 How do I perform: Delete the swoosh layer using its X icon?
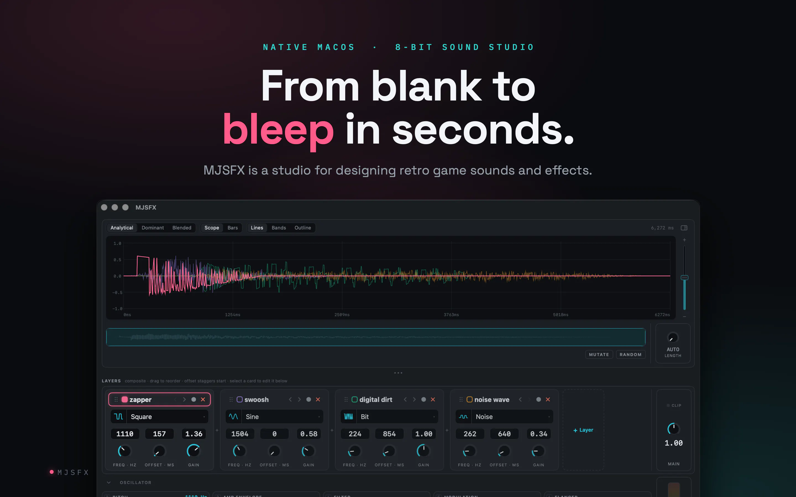pyautogui.click(x=318, y=399)
